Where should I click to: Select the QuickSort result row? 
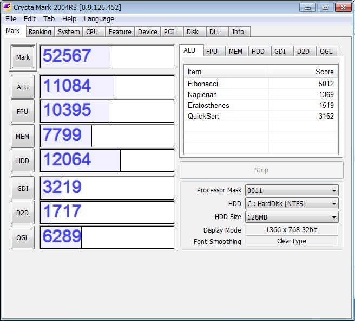tap(261, 116)
